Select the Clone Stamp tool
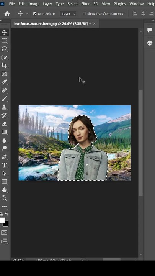 [x=4, y=107]
